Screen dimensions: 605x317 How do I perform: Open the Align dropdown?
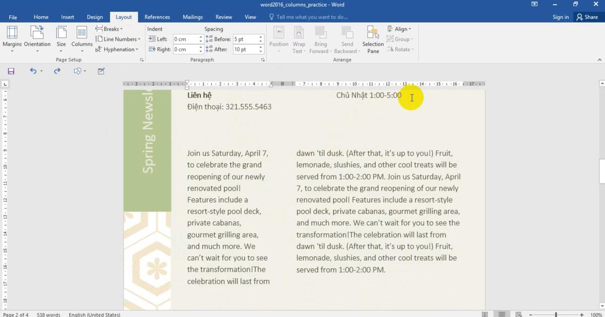(399, 29)
